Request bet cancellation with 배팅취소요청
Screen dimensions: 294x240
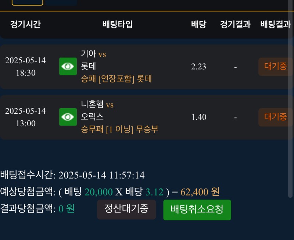click(197, 209)
